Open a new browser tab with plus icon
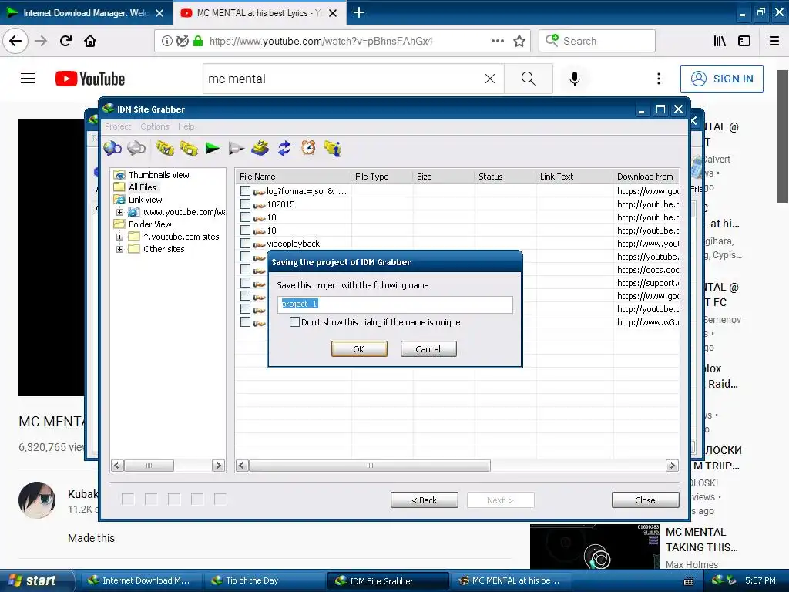Screen dimensions: 789x592 tap(359, 12)
